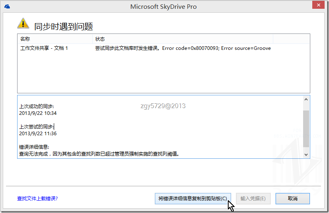Click the 名称 column header

click(55, 39)
